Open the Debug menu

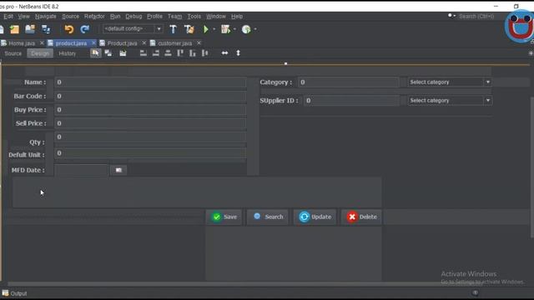coord(133,17)
